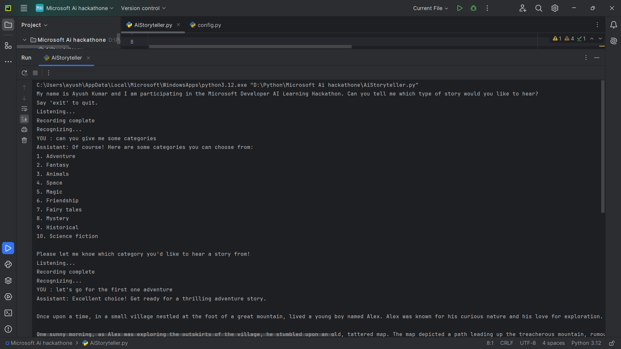Open Run panel options menu
Screen dimensions: 621x349
(x=586, y=58)
